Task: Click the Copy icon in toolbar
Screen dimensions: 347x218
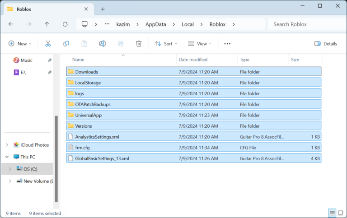Action: point(66,44)
